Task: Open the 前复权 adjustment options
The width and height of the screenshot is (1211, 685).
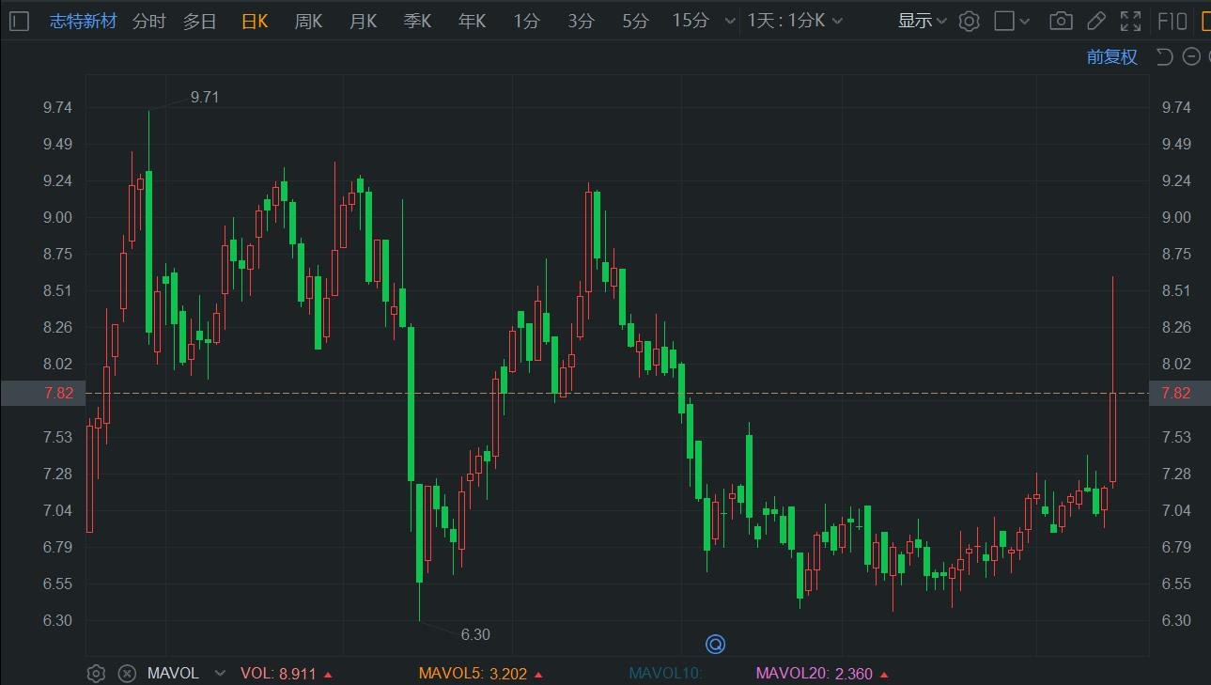Action: point(1112,57)
